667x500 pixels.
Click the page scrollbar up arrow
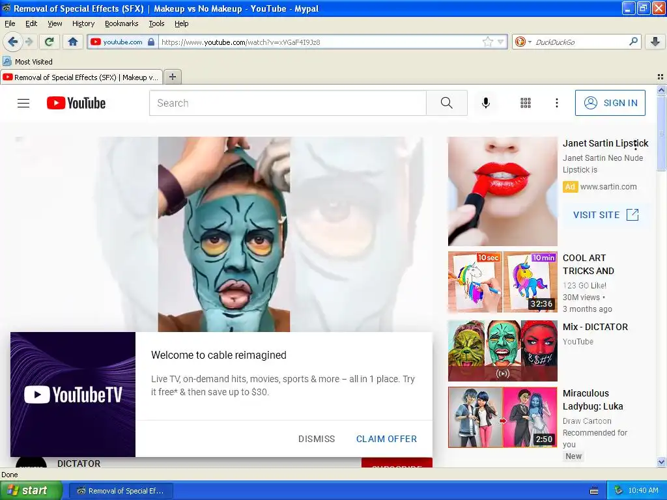tap(661, 90)
